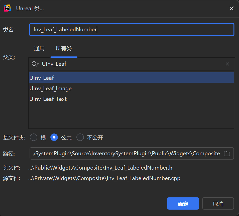Image resolution: width=239 pixels, height=216 pixels.
Task: Confirm with the 确定 button
Action: tap(183, 203)
